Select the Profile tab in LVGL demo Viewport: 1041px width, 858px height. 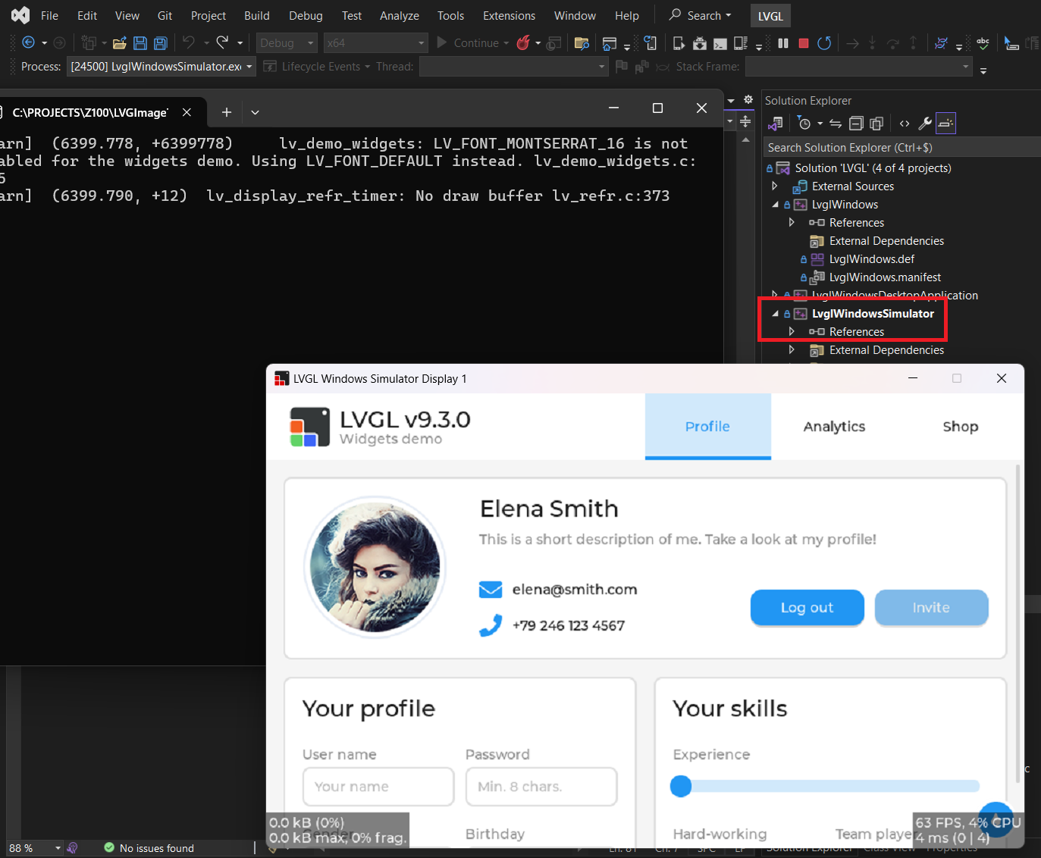tap(707, 426)
